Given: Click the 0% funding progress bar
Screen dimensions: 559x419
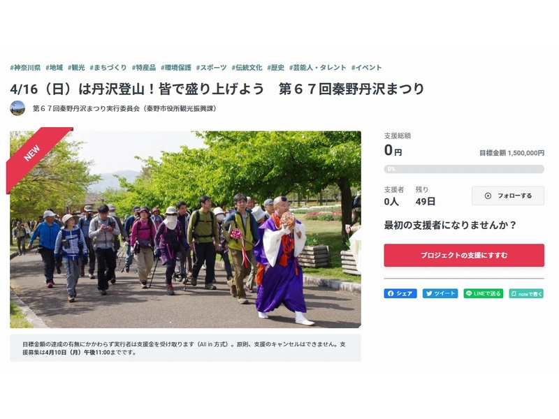Looking at the screenshot, I should pos(464,169).
